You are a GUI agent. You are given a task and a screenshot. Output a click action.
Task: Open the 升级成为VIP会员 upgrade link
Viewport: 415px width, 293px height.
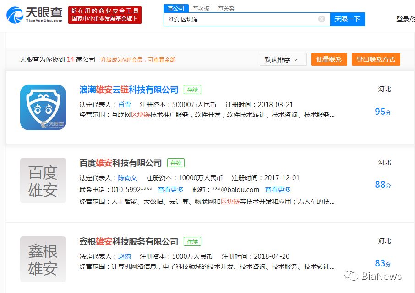coord(138,60)
